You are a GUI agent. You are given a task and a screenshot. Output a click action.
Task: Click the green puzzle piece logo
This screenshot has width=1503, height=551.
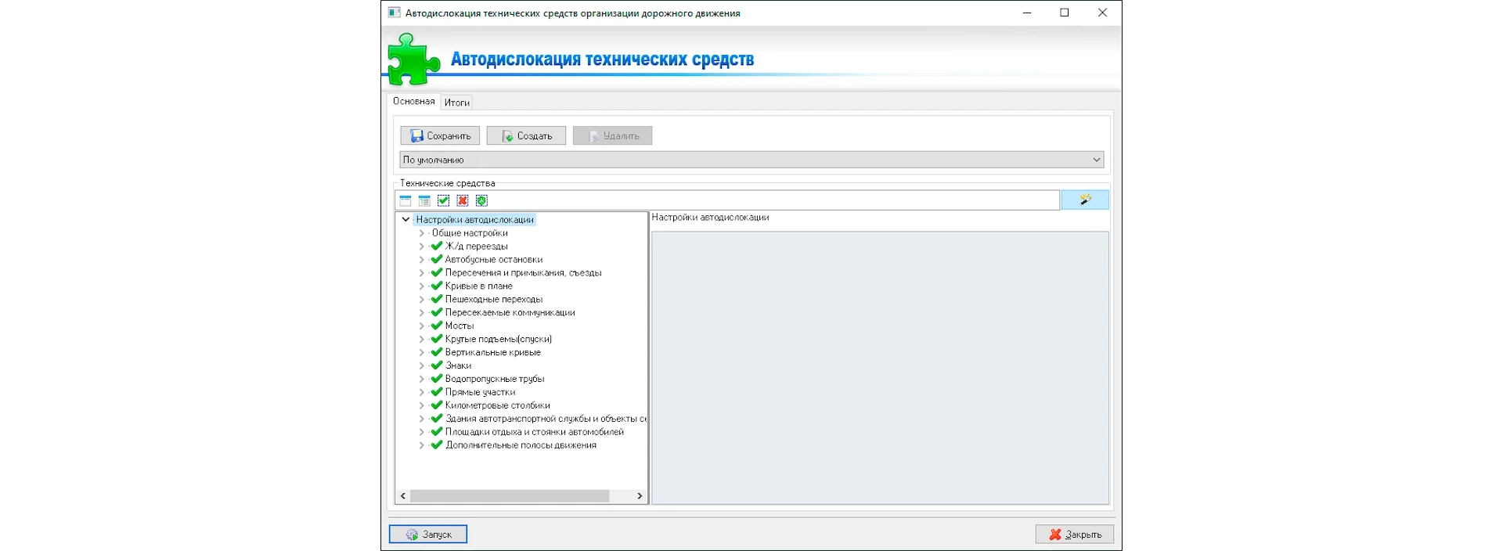(413, 59)
